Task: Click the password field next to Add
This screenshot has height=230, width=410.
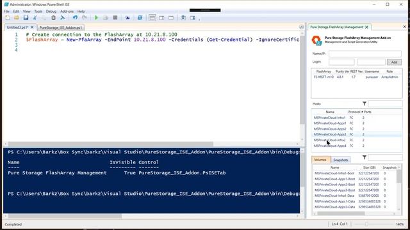Action: tap(371, 62)
